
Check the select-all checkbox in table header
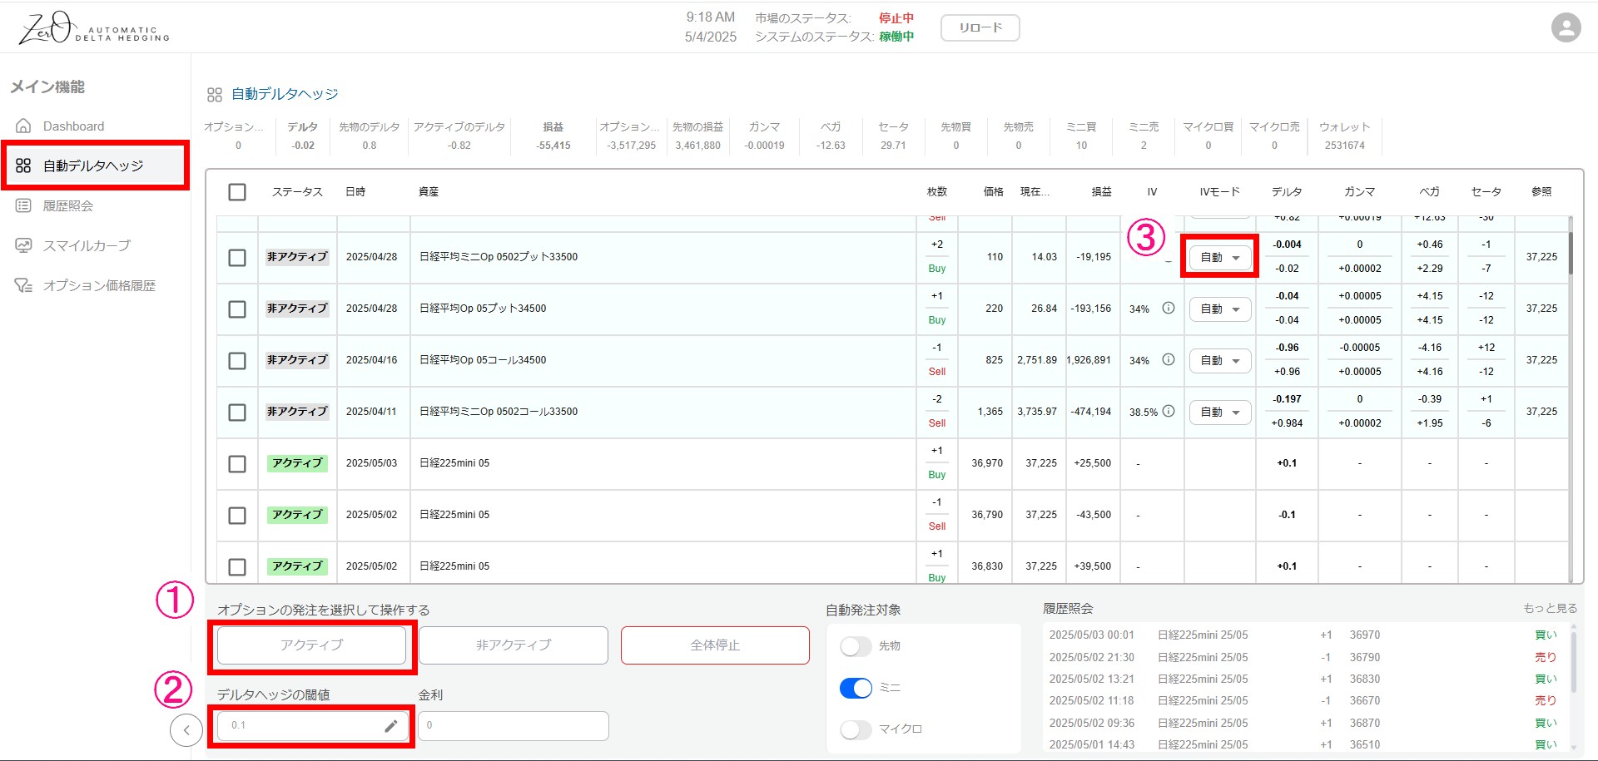(x=237, y=192)
